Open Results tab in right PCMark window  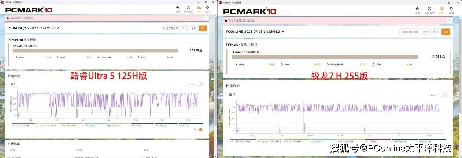(x=441, y=10)
